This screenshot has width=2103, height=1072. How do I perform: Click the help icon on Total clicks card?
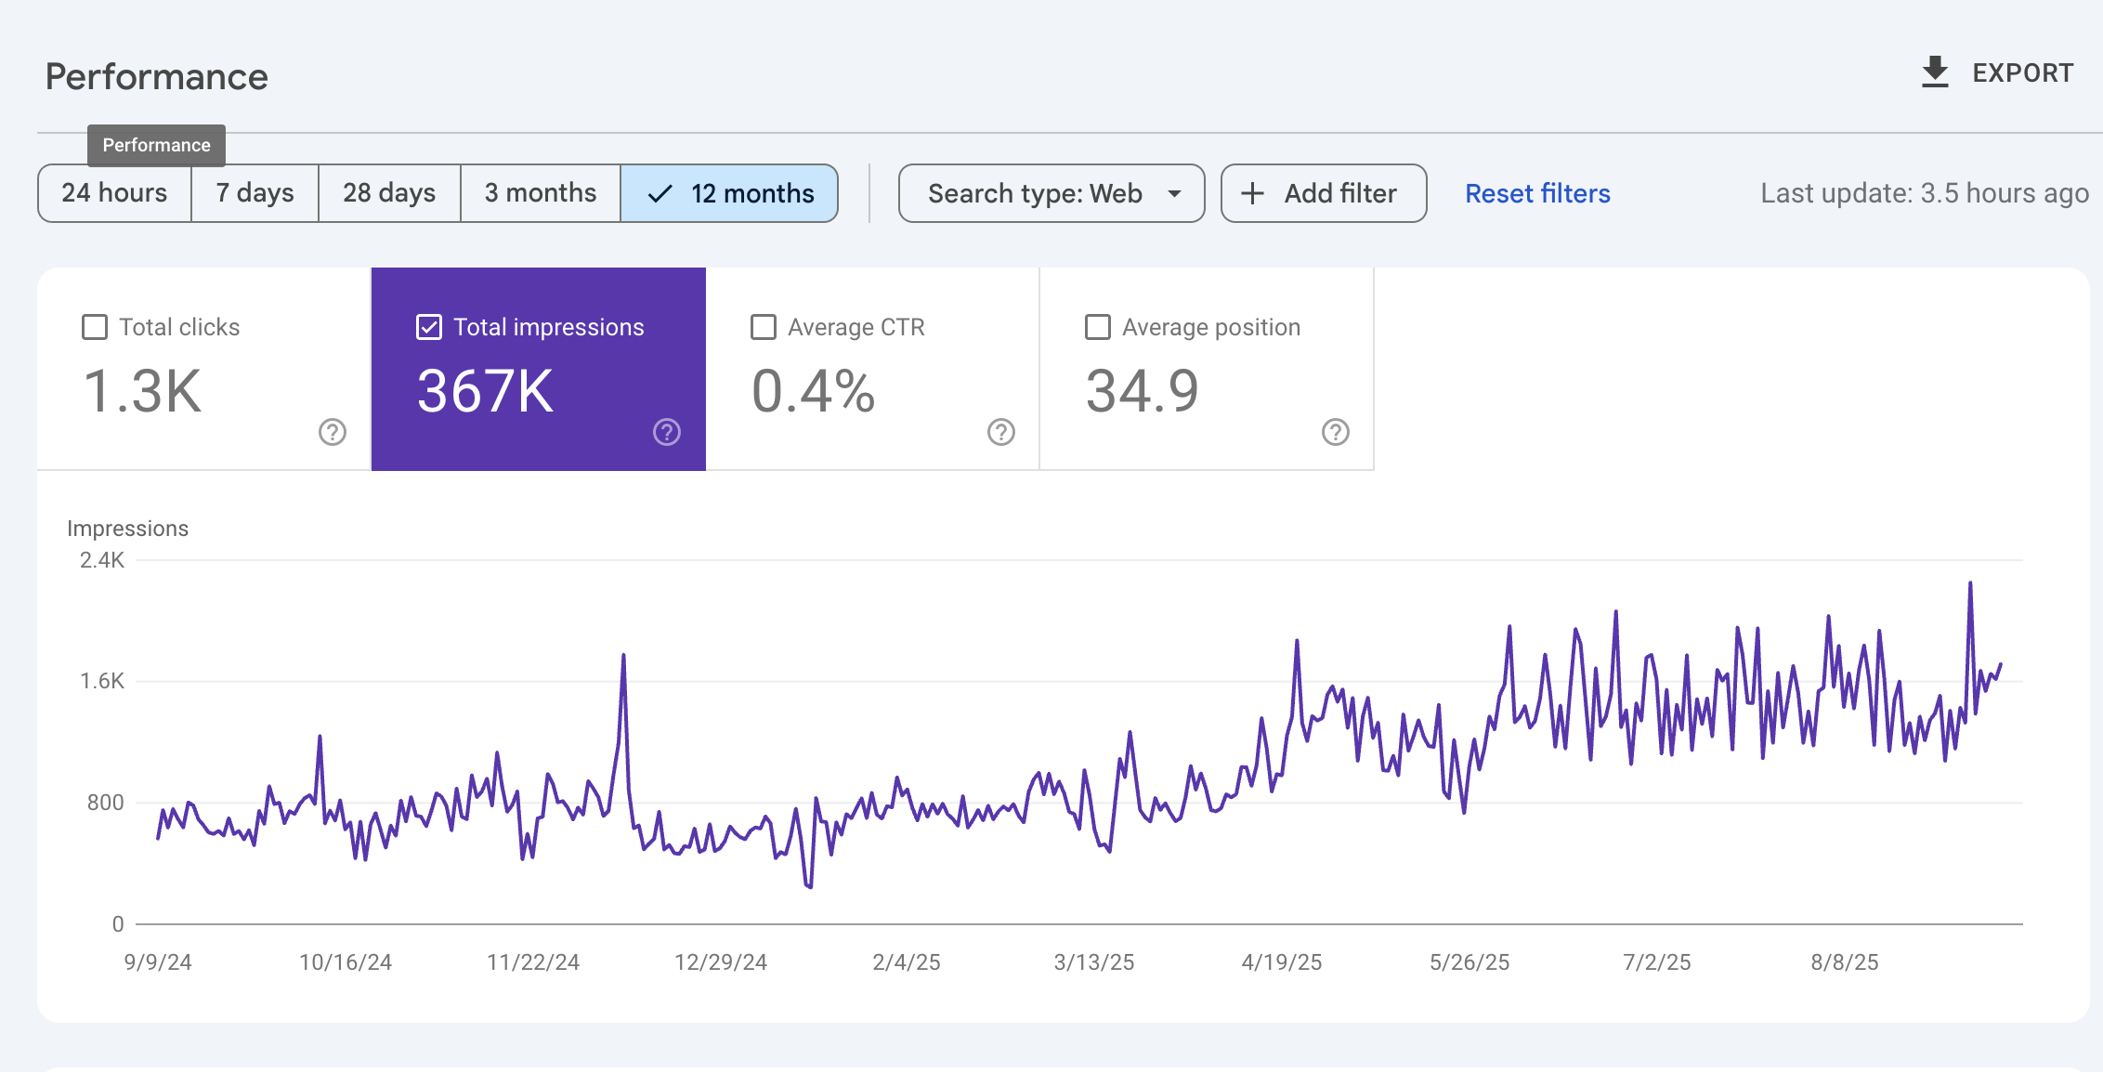[x=332, y=431]
